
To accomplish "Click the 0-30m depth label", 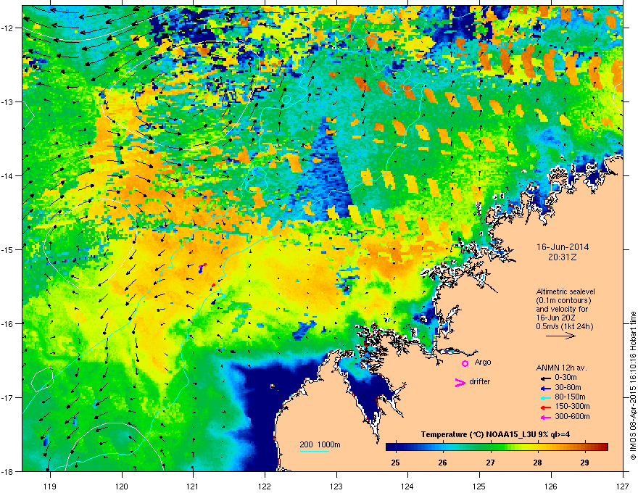I will pyautogui.click(x=565, y=378).
